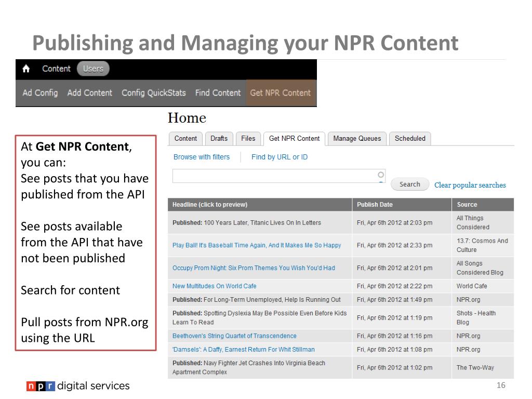Open Occupy Prom Night headline link

point(254,268)
